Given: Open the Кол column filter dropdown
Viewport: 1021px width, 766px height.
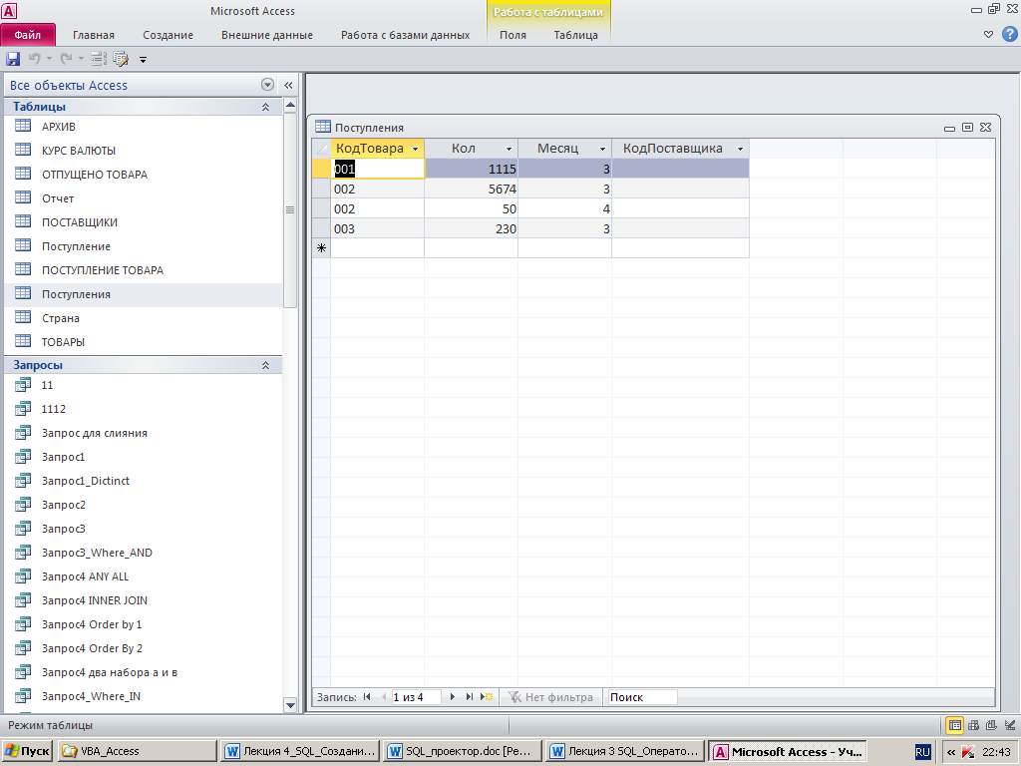Looking at the screenshot, I should 510,150.
